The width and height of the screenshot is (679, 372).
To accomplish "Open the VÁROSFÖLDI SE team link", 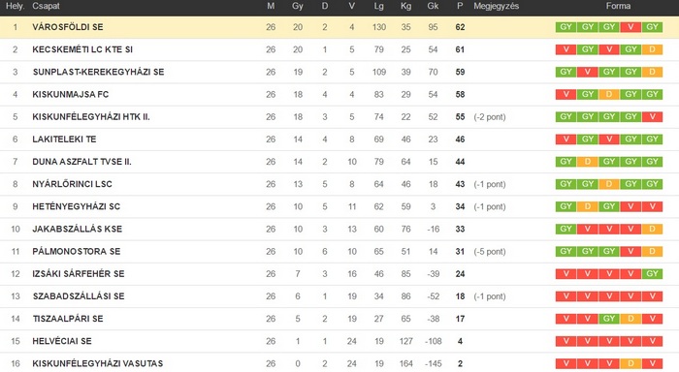I will (68, 27).
